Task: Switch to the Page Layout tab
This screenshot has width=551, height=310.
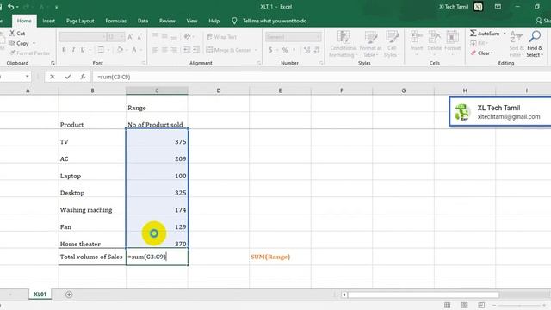Action: point(80,21)
